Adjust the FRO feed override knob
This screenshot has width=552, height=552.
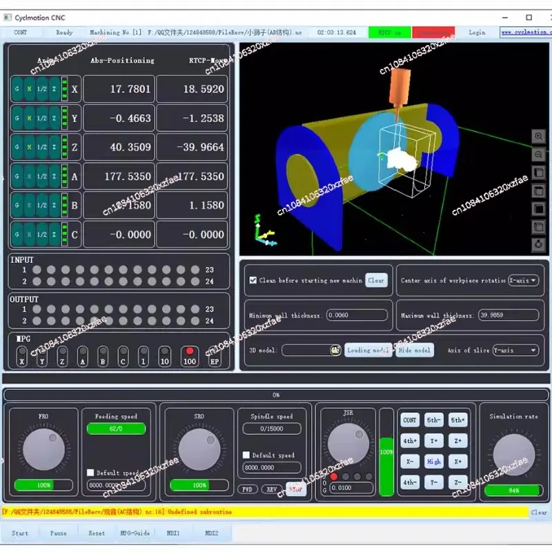click(x=43, y=450)
